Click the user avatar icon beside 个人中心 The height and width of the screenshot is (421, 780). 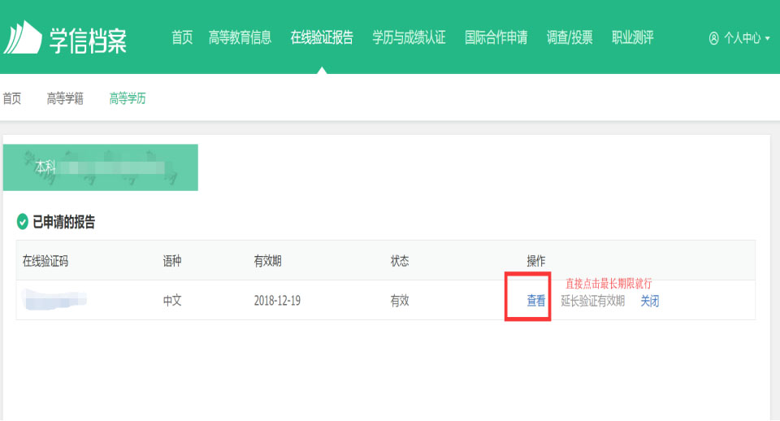click(713, 38)
